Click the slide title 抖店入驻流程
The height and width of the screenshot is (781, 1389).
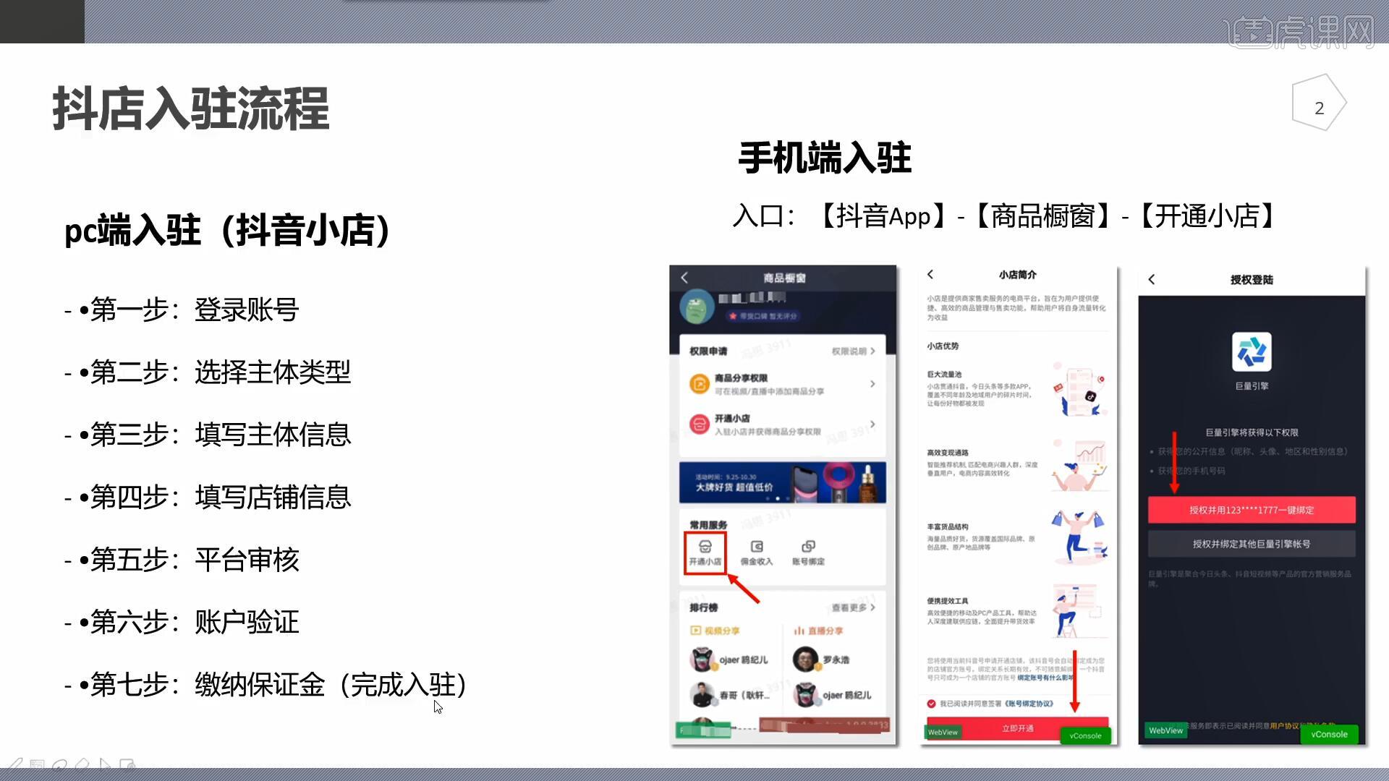click(x=191, y=109)
